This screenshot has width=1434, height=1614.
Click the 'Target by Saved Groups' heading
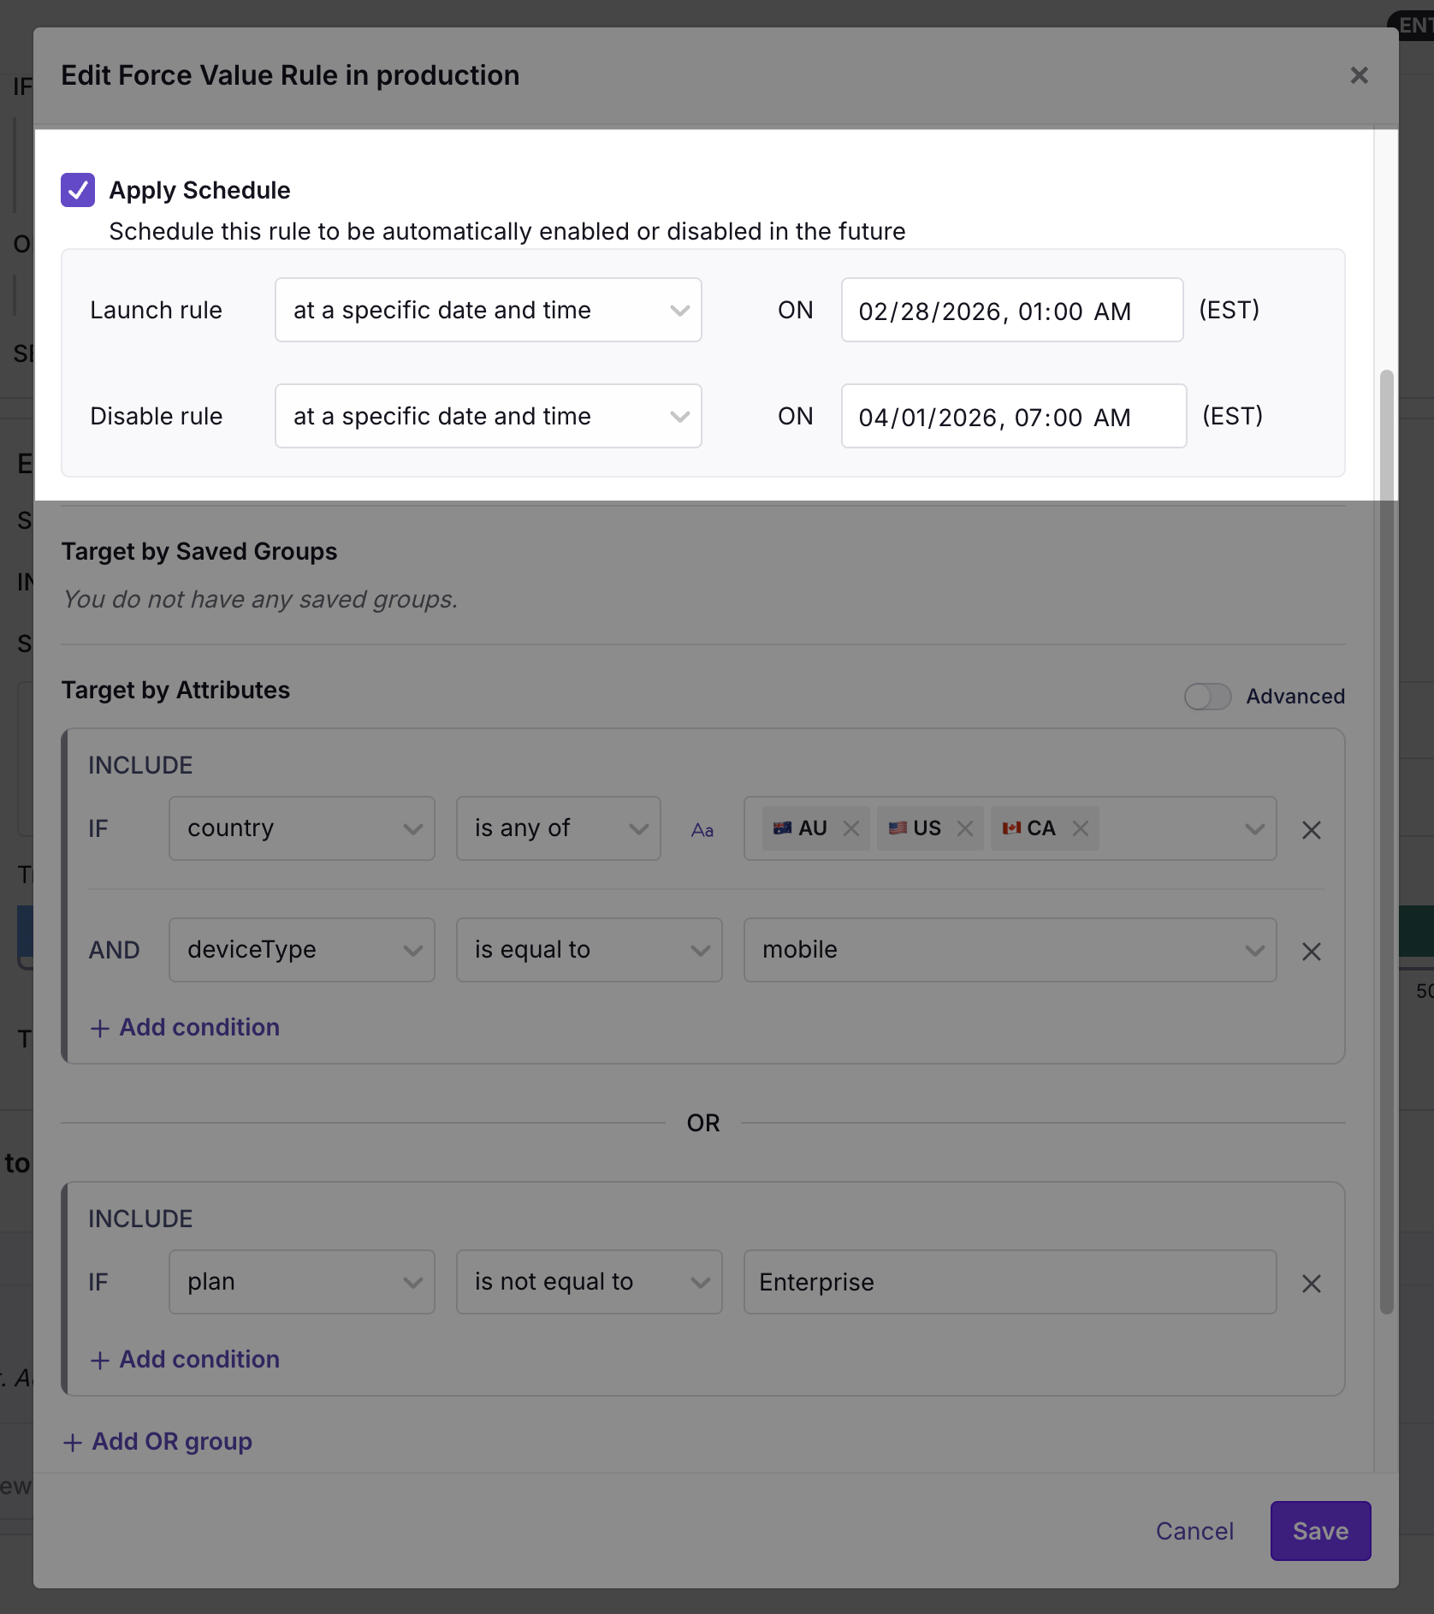tap(199, 552)
